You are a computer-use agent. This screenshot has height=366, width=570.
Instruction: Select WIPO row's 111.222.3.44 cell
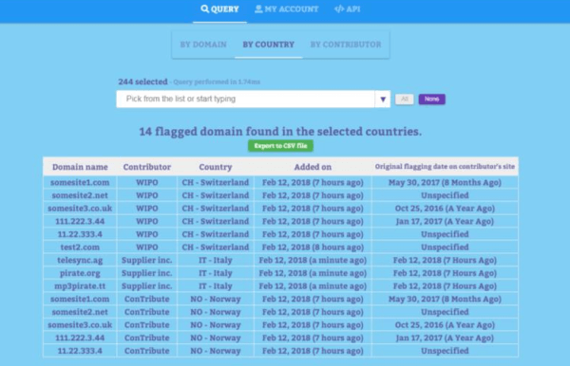point(80,221)
